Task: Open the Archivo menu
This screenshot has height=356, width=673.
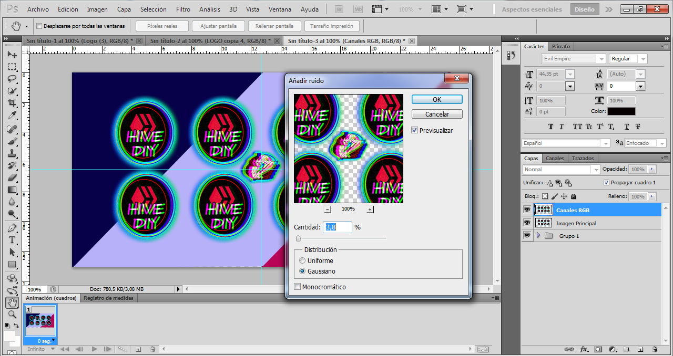Action: click(38, 9)
